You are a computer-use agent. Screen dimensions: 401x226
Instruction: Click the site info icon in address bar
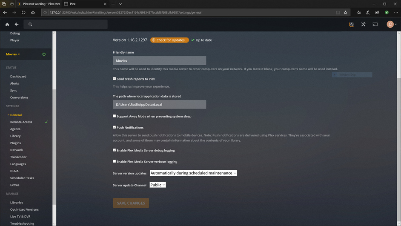coord(45,12)
